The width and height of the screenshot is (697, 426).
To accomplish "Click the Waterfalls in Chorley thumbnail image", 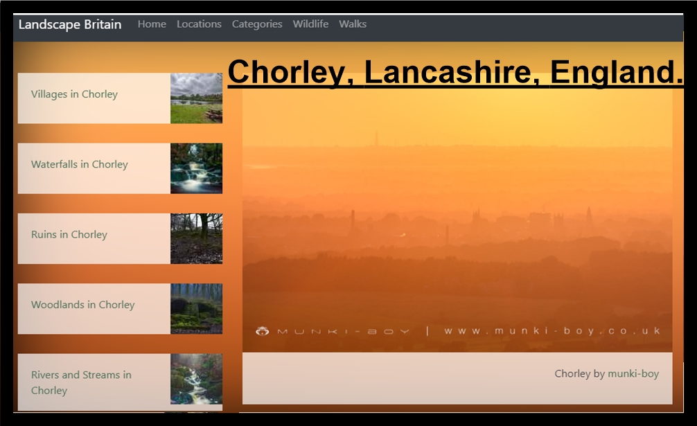I will 197,168.
